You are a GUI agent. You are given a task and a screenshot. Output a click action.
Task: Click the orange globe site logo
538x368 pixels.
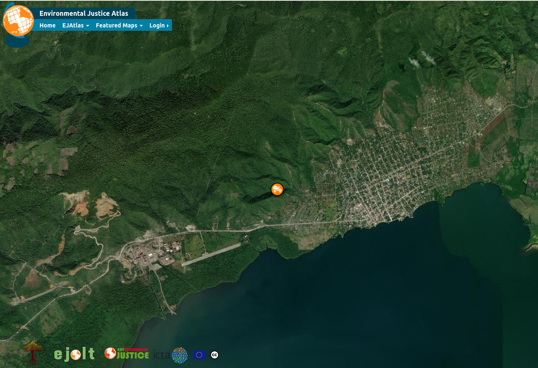(18, 21)
